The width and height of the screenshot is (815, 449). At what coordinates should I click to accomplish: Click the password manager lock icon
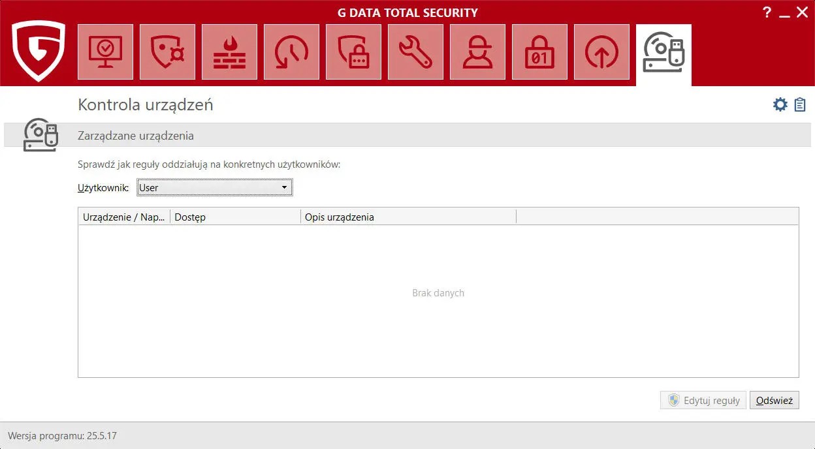(539, 52)
